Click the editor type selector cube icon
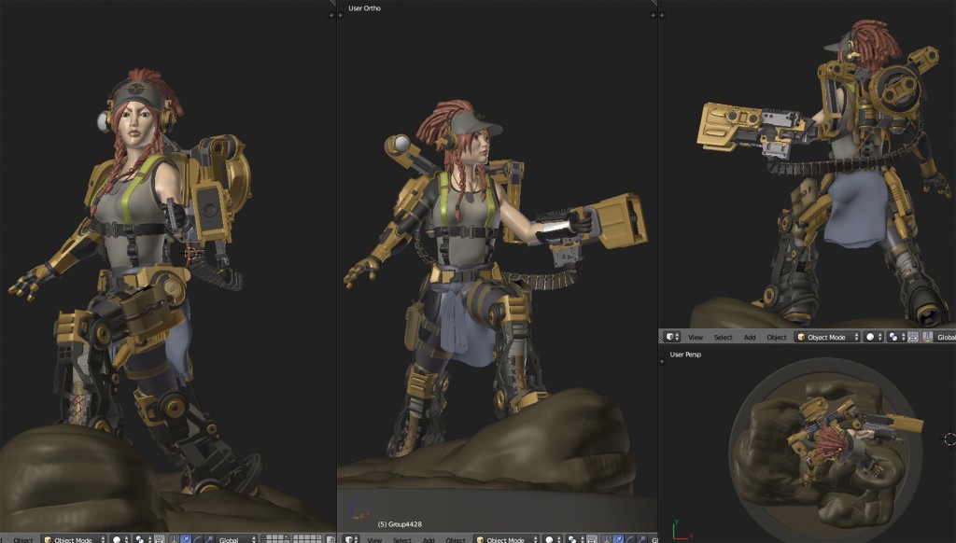This screenshot has height=543, width=956. (669, 337)
